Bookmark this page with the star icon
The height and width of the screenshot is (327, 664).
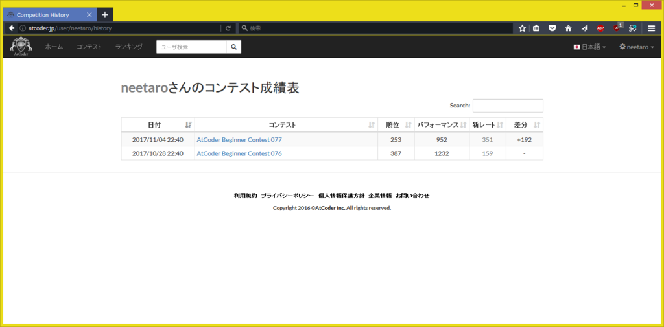click(522, 28)
